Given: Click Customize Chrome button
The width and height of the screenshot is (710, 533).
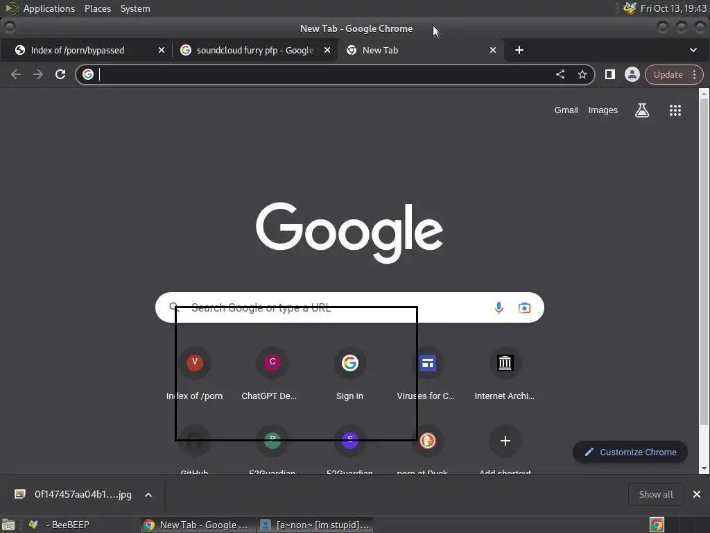Looking at the screenshot, I should point(630,452).
